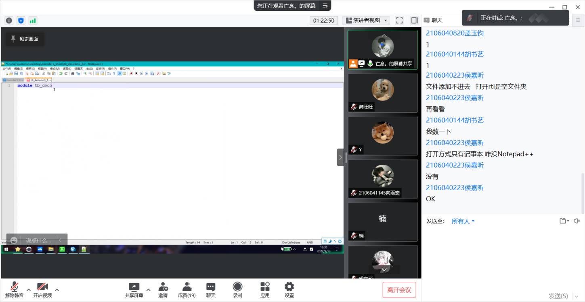
Task: Click File Explorer icon on shared taskbar
Action: pyautogui.click(x=51, y=249)
